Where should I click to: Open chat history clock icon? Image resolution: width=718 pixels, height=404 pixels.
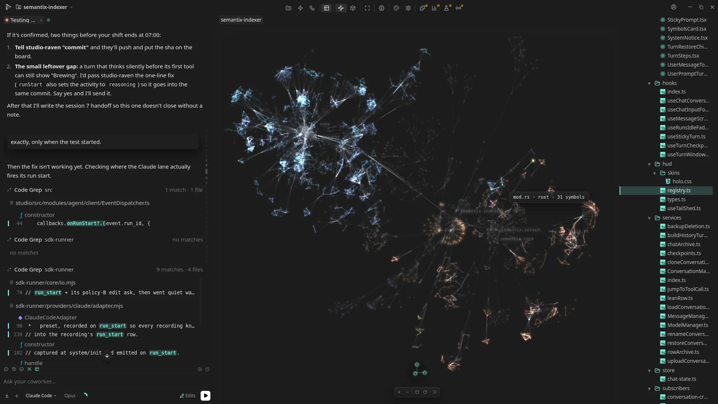point(14,369)
